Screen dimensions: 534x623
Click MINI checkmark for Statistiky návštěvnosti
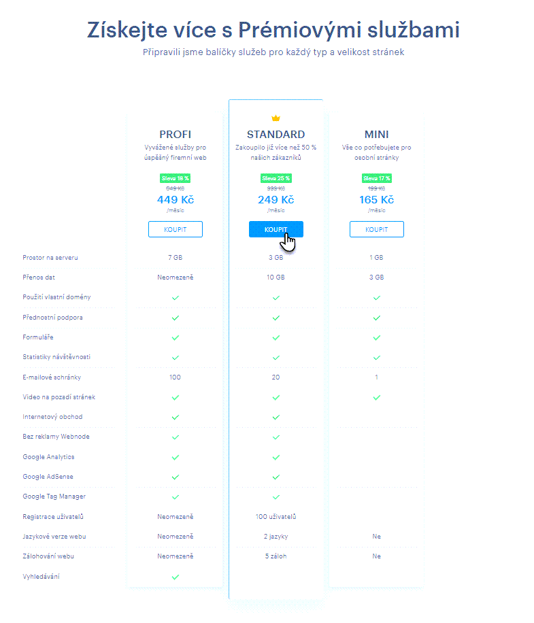376,357
